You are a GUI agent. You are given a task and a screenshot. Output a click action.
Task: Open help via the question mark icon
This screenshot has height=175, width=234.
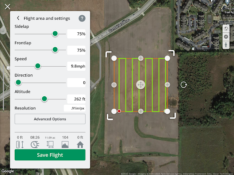pos(82,18)
